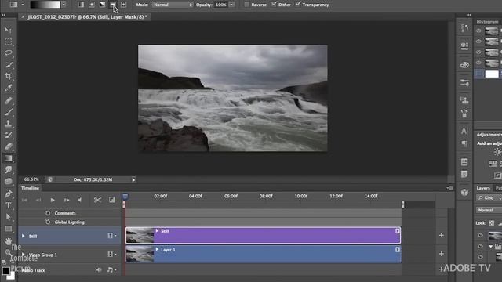Open the timeline transition options icon
This screenshot has height=282, width=502.
tap(111, 200)
